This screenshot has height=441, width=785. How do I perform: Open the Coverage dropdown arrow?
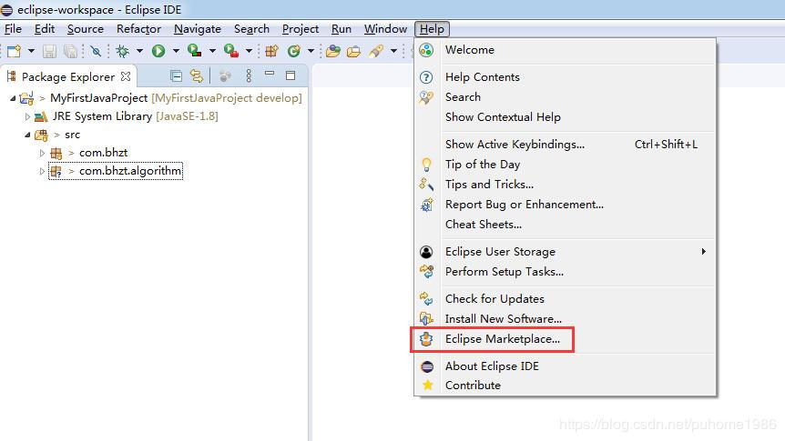[212, 51]
